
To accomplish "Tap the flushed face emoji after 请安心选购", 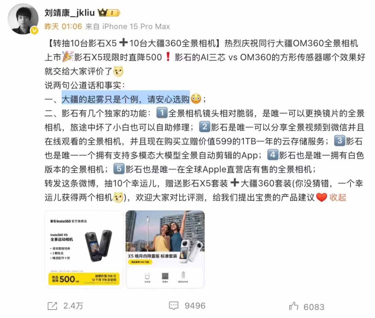I will pos(196,99).
